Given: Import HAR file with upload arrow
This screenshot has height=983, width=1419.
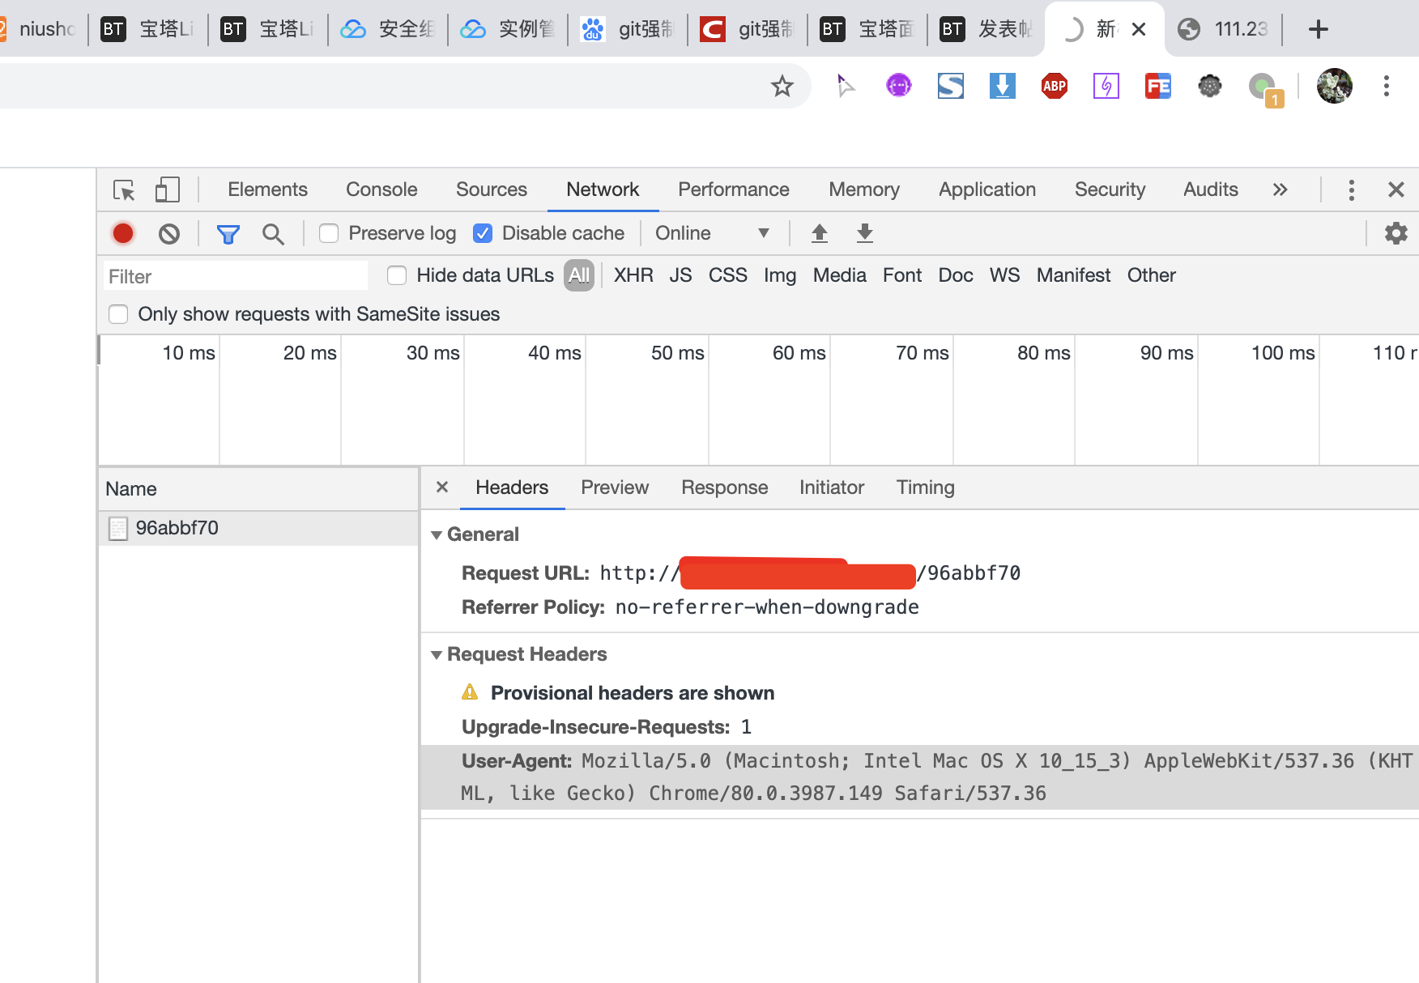Looking at the screenshot, I should [820, 233].
